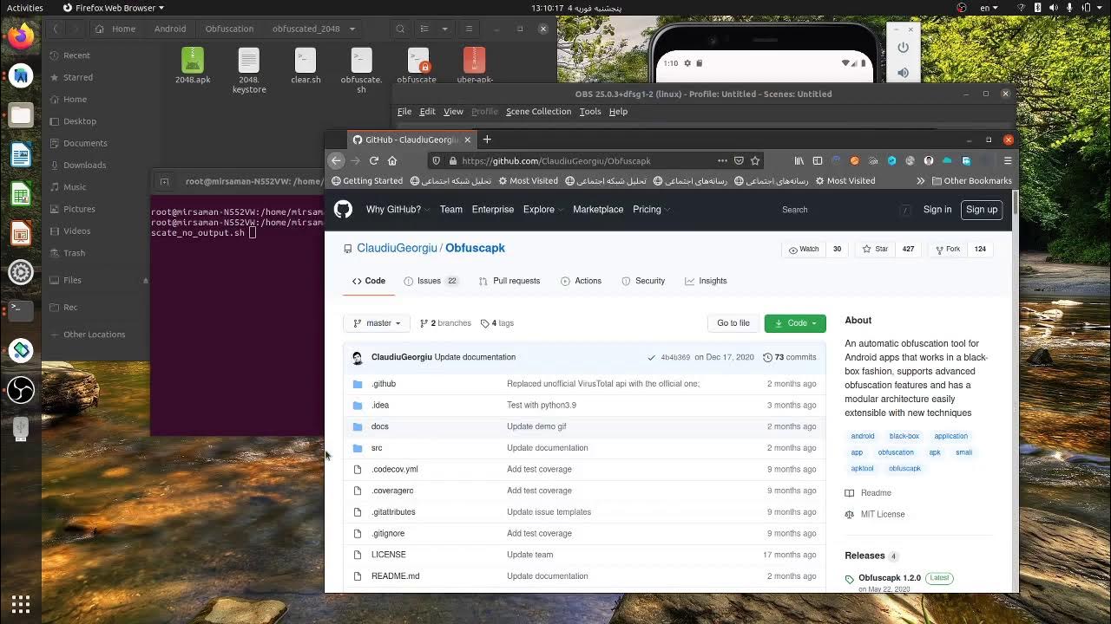The image size is (1111, 624).
Task: Open Terminal from the dock
Action: point(21,309)
